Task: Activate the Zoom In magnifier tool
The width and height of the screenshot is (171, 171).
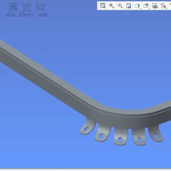Action: (112, 6)
